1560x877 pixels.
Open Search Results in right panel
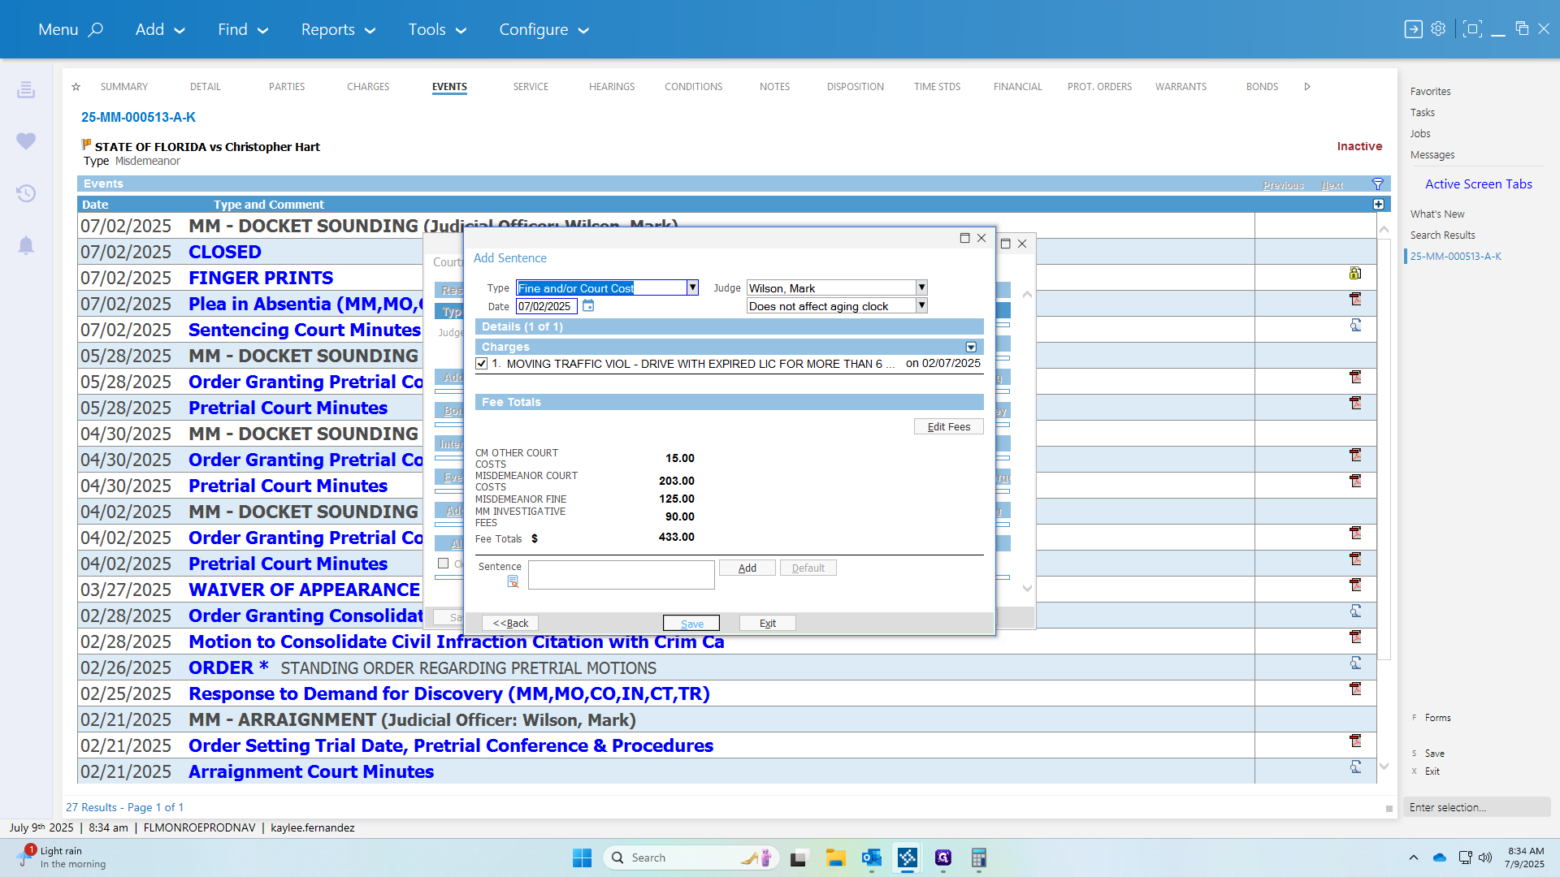1443,235
